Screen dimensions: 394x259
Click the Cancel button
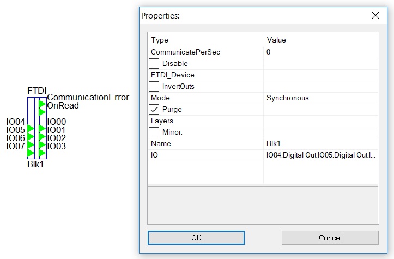coord(330,238)
